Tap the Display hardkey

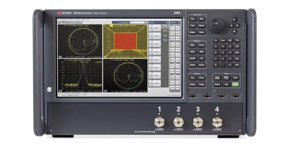pyautogui.click(x=192, y=32)
